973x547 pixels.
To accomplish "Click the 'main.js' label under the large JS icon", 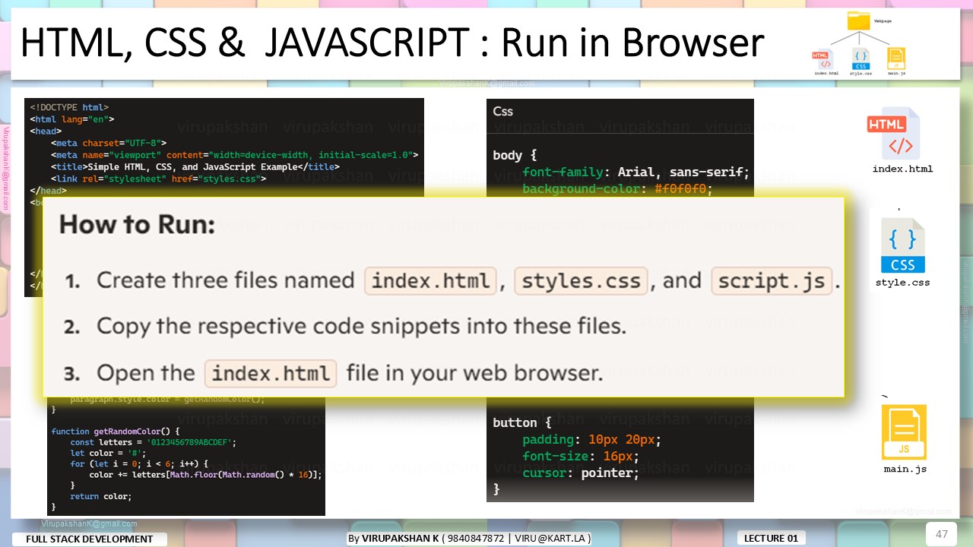I will coord(905,470).
